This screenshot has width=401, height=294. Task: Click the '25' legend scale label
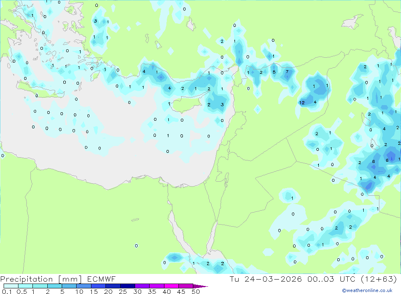123,292
